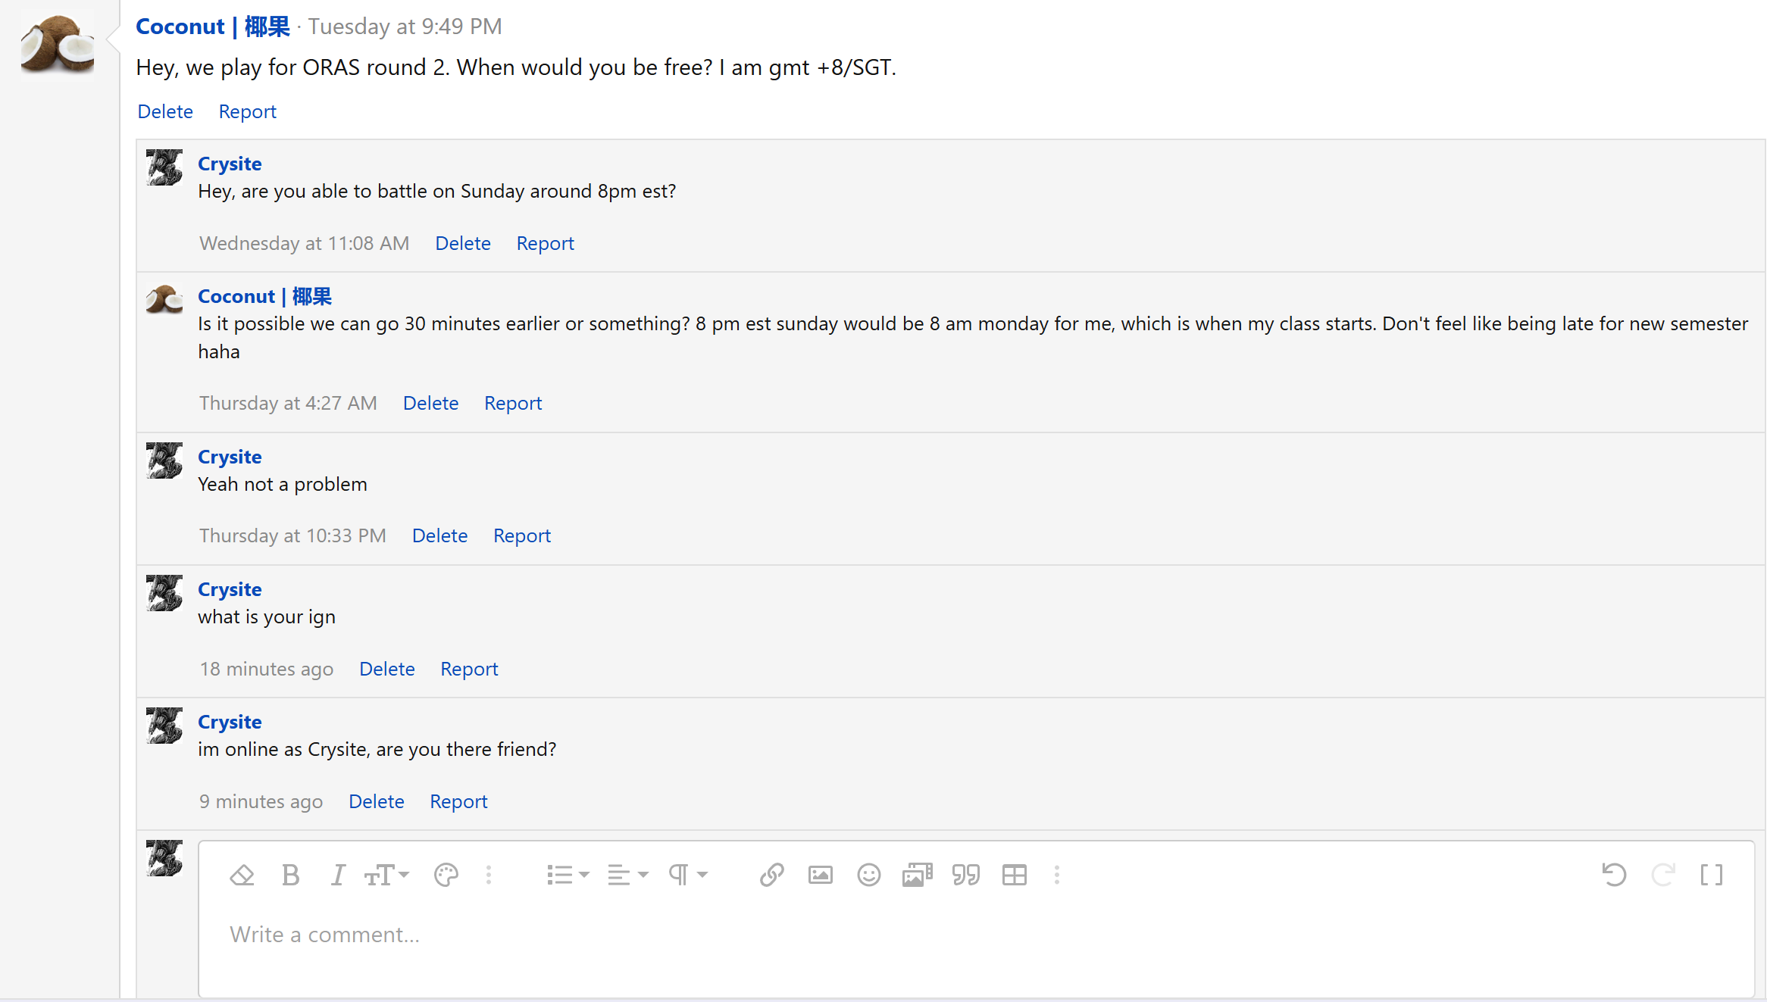Insert a table in the comment
The width and height of the screenshot is (1767, 1002).
1014,876
